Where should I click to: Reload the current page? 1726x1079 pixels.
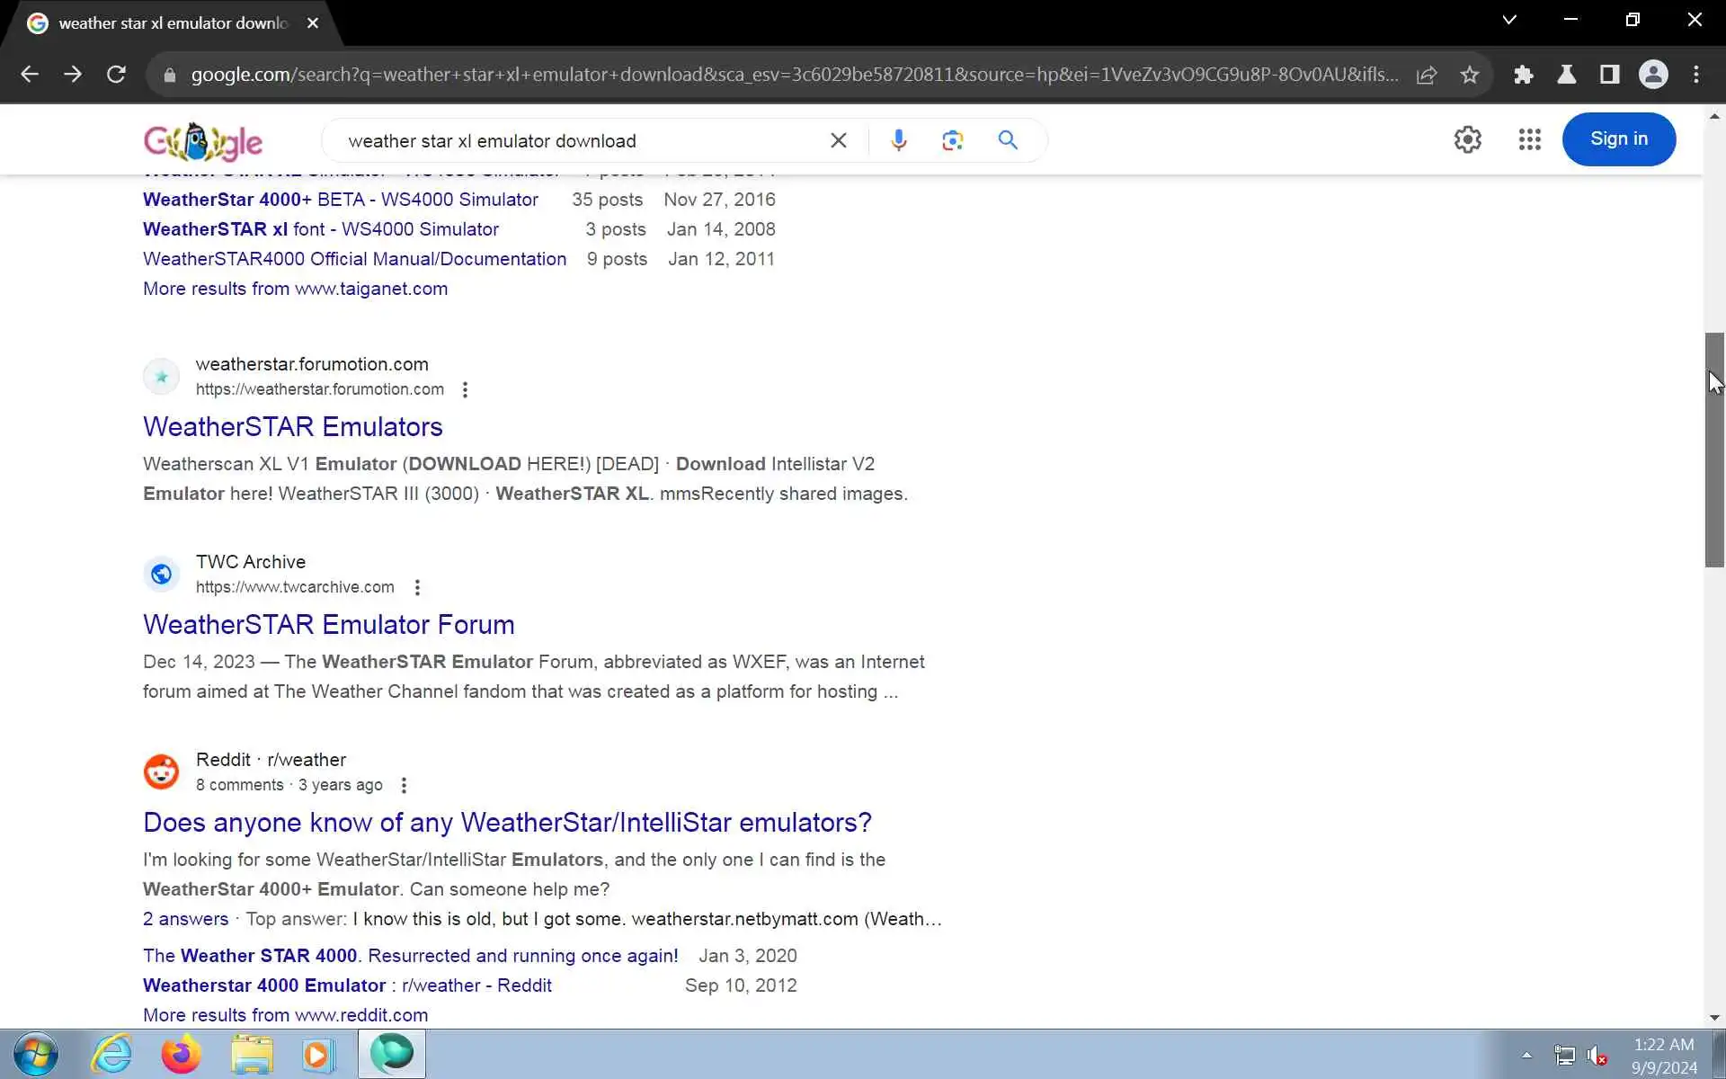(x=116, y=75)
